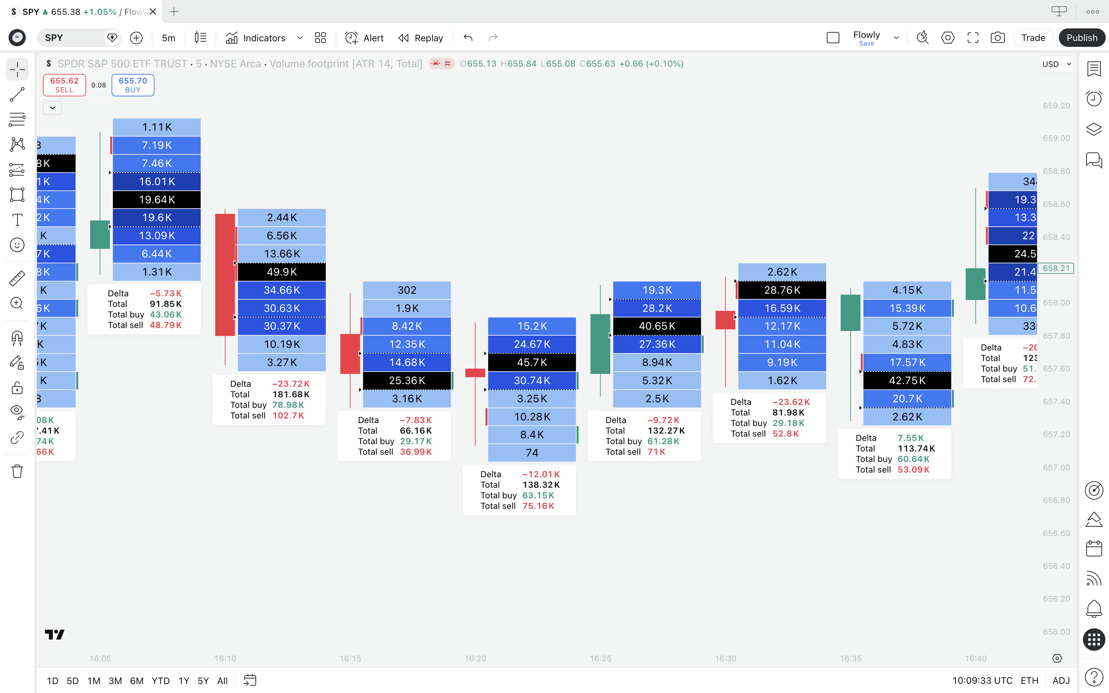Open the chart patterns tool group
The height and width of the screenshot is (693, 1109).
coord(17,145)
